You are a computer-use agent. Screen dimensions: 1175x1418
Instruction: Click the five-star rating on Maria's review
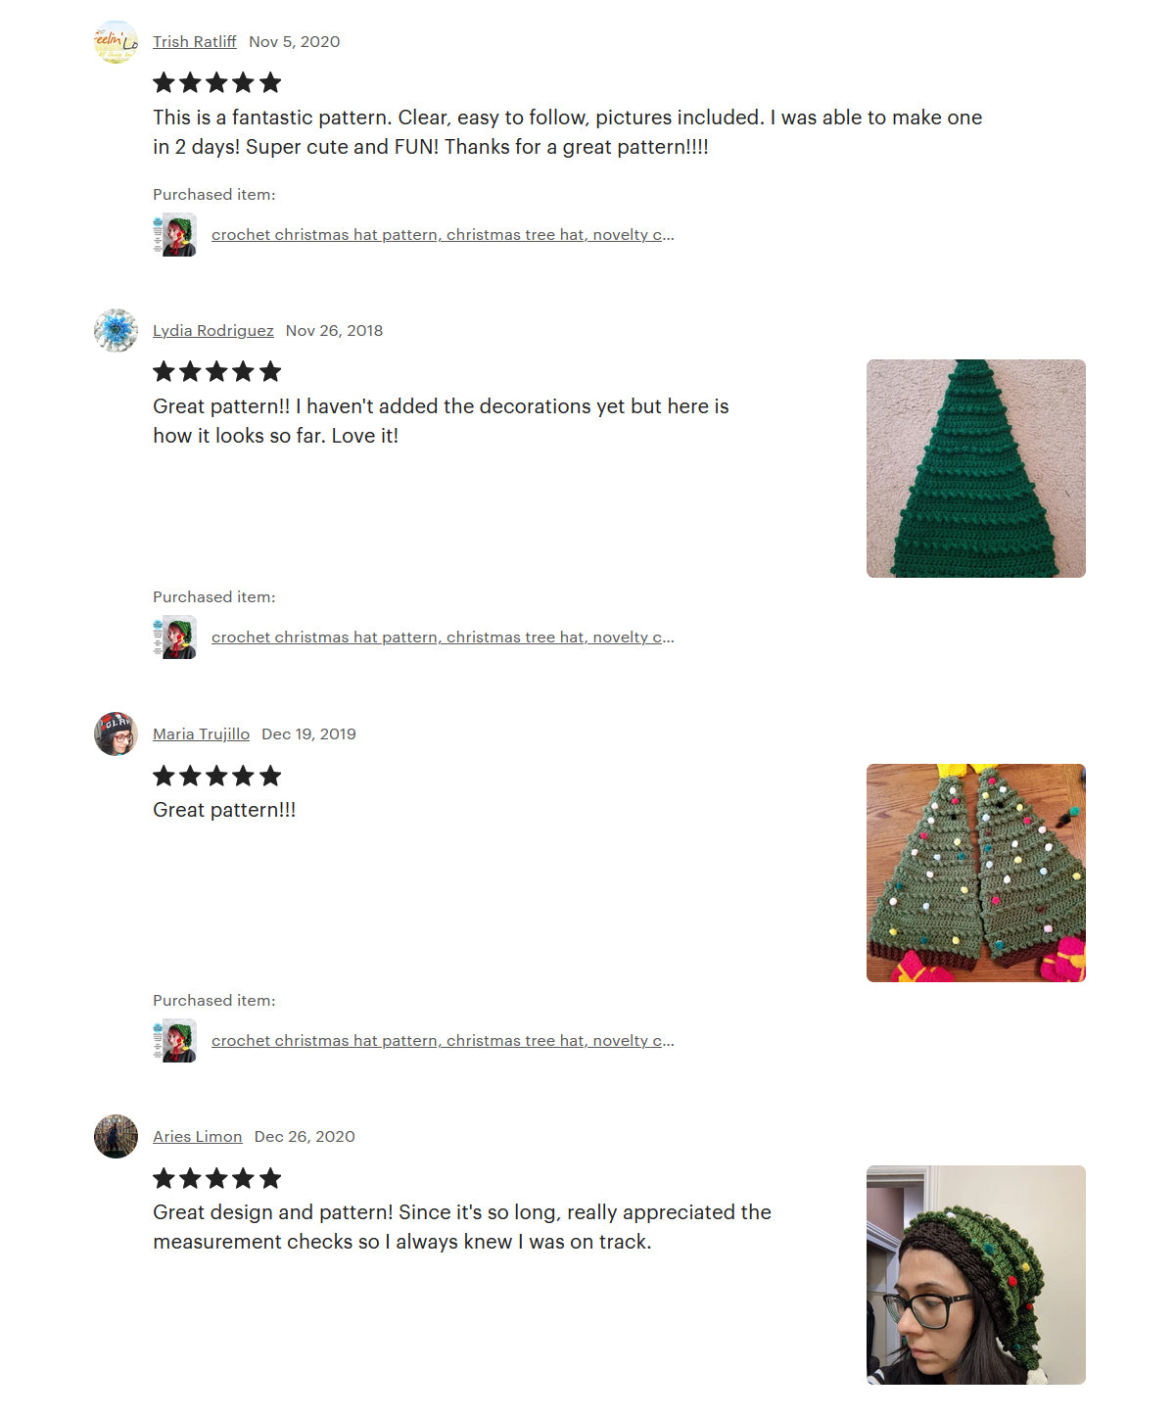pos(217,777)
